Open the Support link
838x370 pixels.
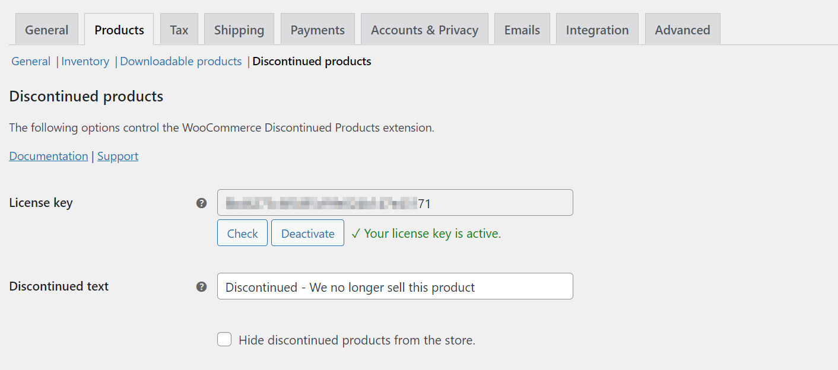[118, 155]
